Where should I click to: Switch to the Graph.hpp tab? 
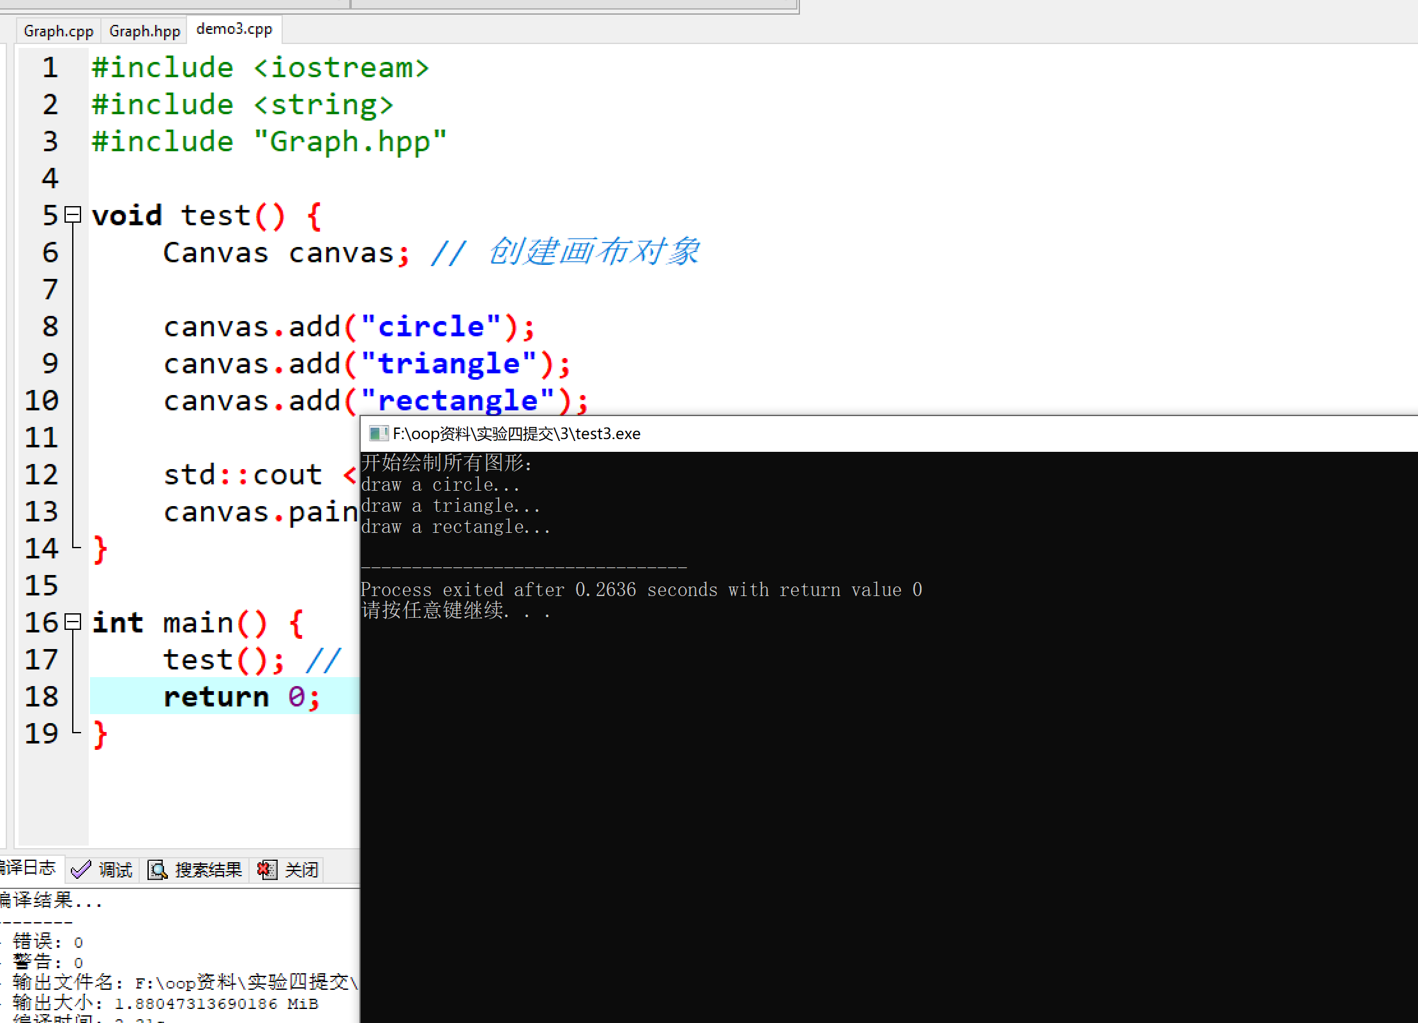point(144,31)
